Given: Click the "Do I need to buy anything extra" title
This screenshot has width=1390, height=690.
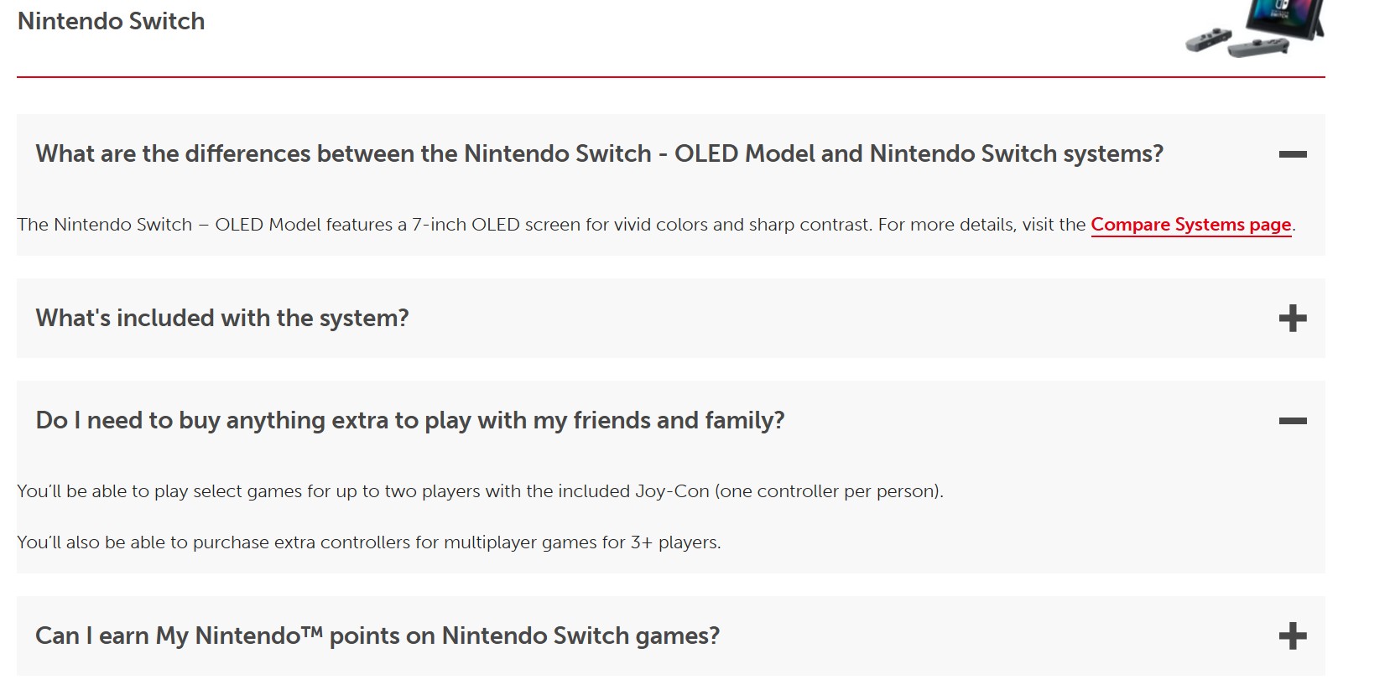Looking at the screenshot, I should pyautogui.click(x=409, y=421).
